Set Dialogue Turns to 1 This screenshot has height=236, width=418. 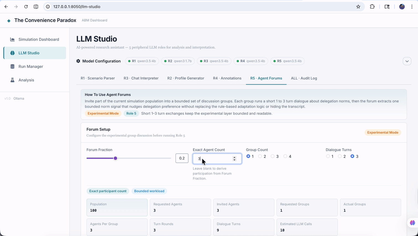coord(328,156)
